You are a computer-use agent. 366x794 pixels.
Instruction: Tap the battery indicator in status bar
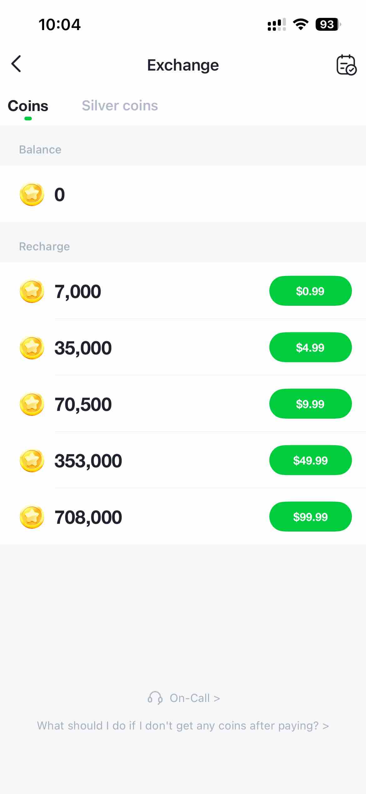point(327,24)
